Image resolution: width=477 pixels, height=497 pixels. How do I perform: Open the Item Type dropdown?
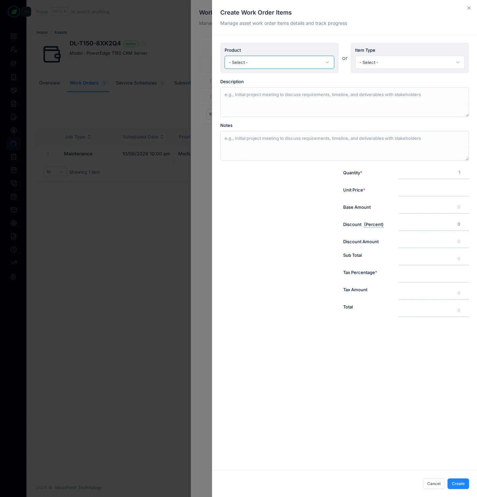coord(410,62)
